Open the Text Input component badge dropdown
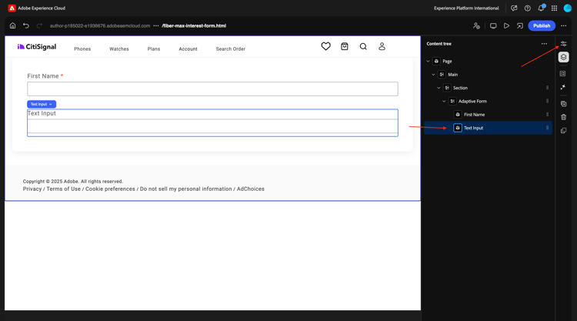This screenshot has width=577, height=321. point(42,104)
